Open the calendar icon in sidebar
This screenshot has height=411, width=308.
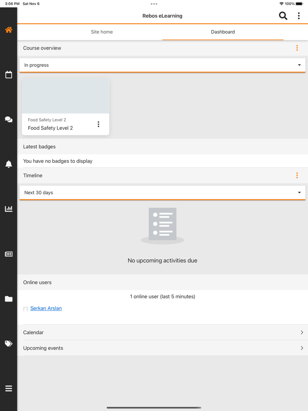tap(8, 75)
